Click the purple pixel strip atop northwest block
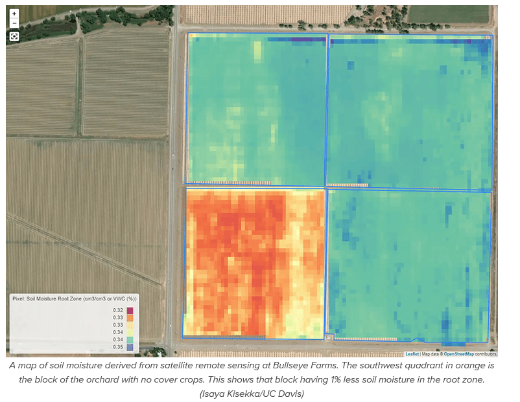 pos(298,40)
